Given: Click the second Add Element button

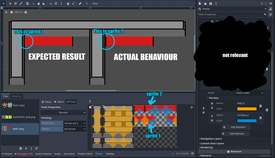Looking at the screenshot, I should click(235, 133).
